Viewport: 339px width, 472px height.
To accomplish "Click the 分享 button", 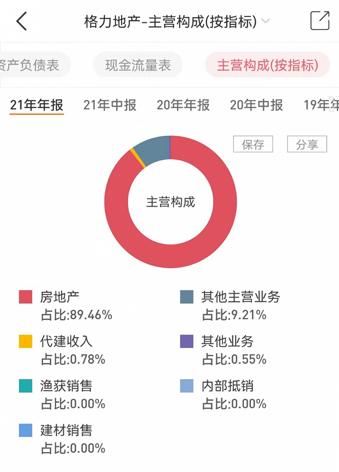I will [307, 144].
